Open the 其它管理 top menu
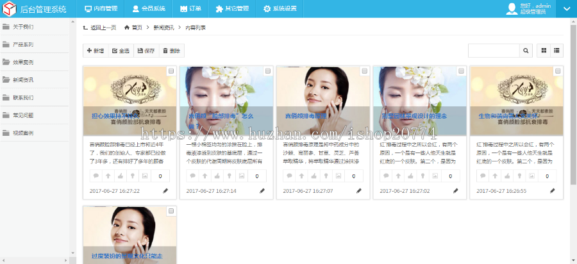Image resolution: width=577 pixels, height=264 pixels. click(x=232, y=9)
